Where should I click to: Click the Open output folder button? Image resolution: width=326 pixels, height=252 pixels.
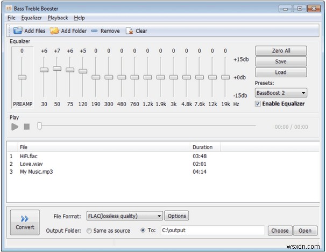[305, 231]
